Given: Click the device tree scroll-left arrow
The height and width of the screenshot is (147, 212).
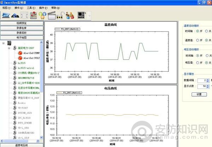Looking at the screenshot, I should [2, 141].
